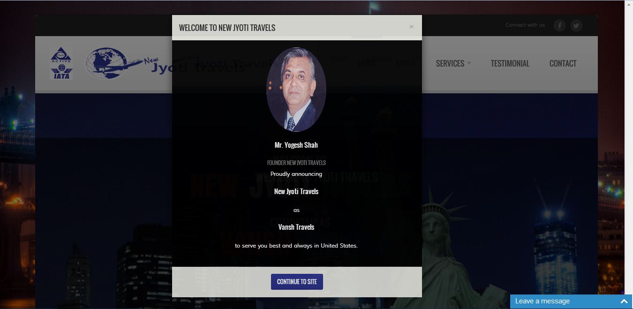Expand the Services dropdown menu
633x309 pixels.
click(453, 63)
